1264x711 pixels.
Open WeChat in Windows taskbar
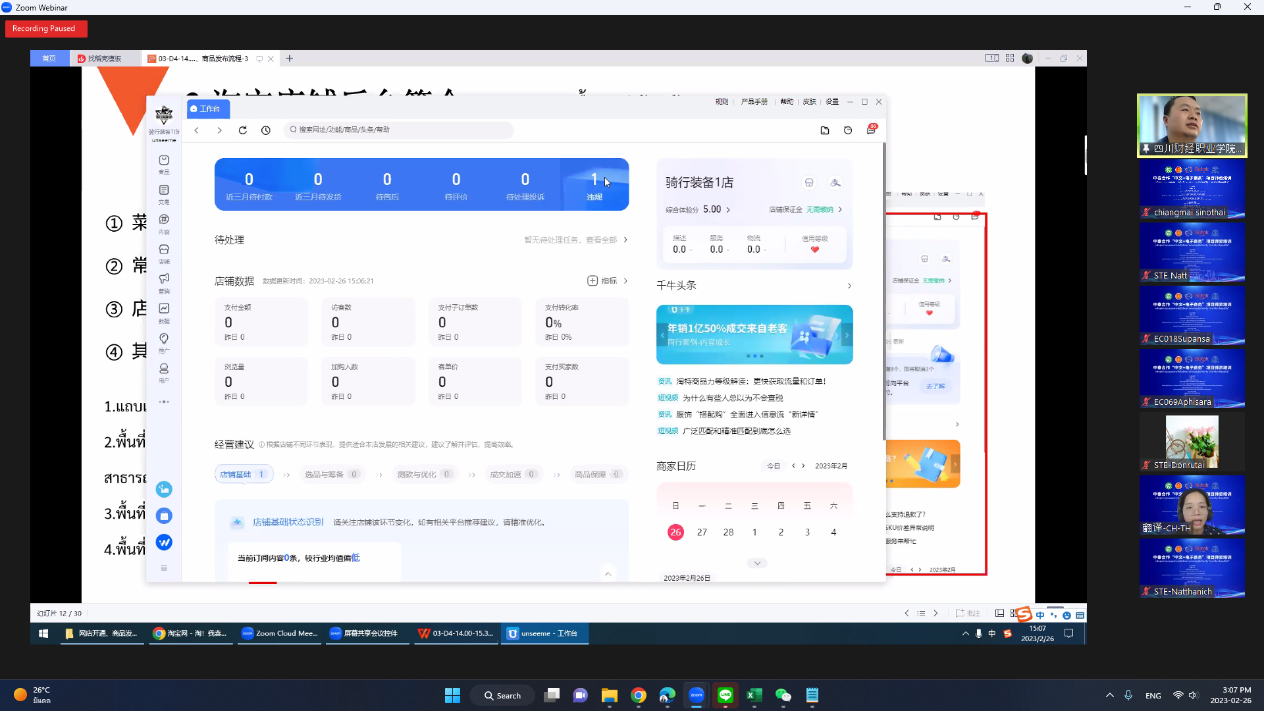pyautogui.click(x=783, y=695)
